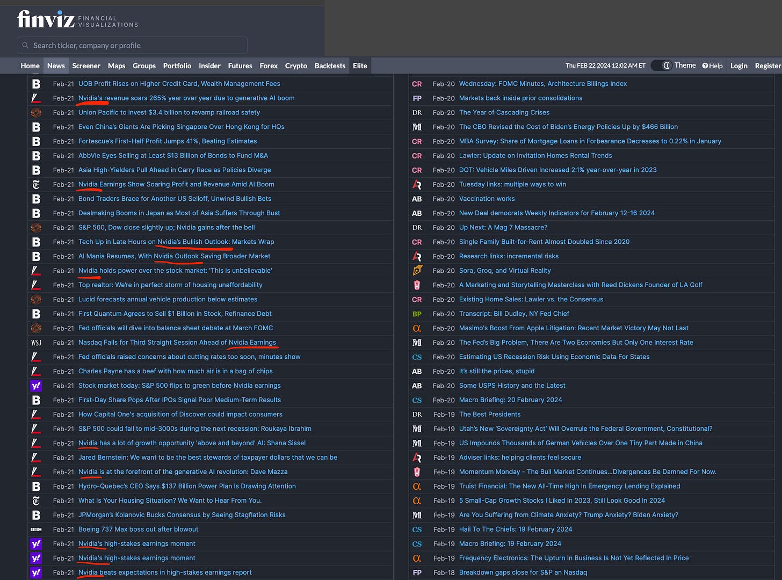Open Fortescue's First-Half Profit Jumps headline
The height and width of the screenshot is (580, 782).
(168, 141)
